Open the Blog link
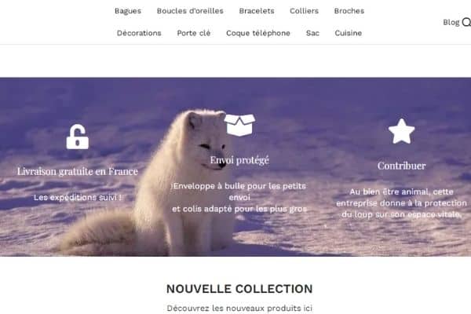This screenshot has width=471, height=314. point(451,23)
